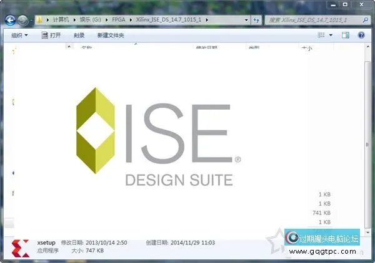Change the view using the view icon
The image size is (375, 263).
click(321, 36)
